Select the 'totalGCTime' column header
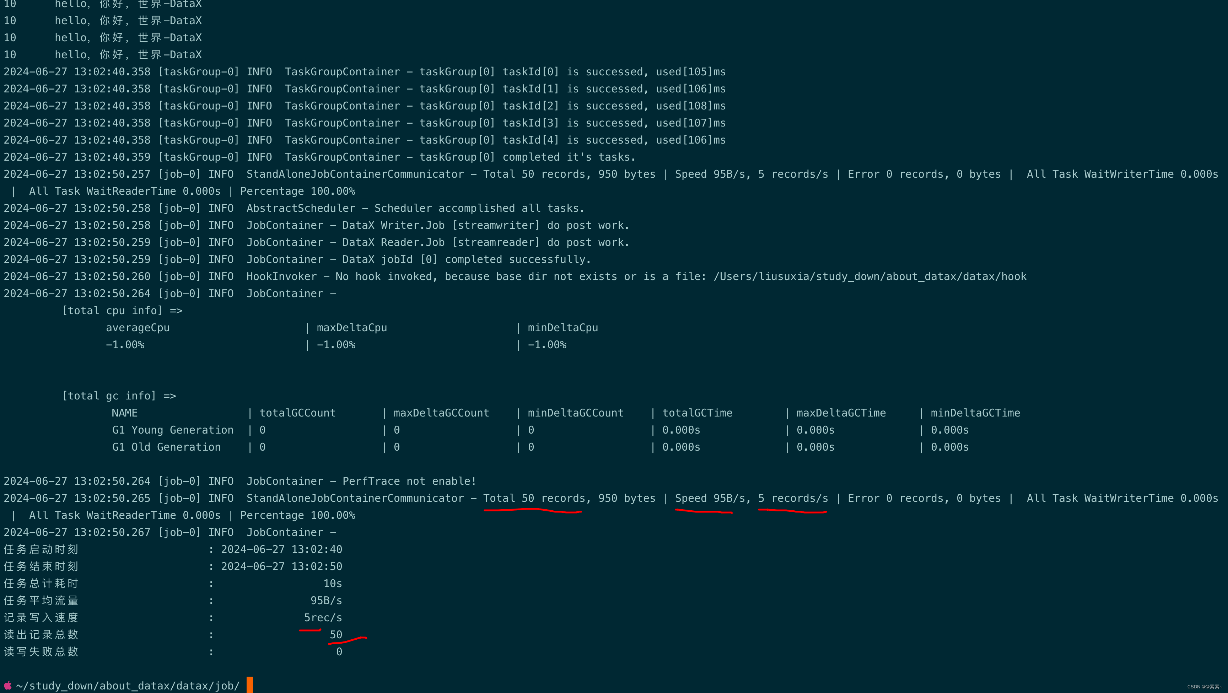This screenshot has width=1228, height=693. tap(697, 413)
